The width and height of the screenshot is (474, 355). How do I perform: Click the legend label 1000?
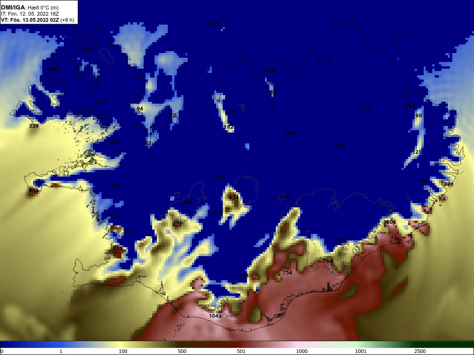[x=302, y=351]
